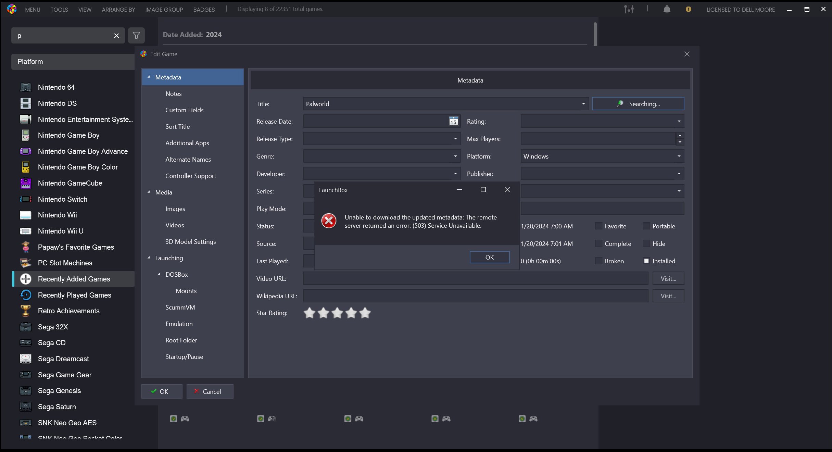Click Visit next to Video URL

668,278
